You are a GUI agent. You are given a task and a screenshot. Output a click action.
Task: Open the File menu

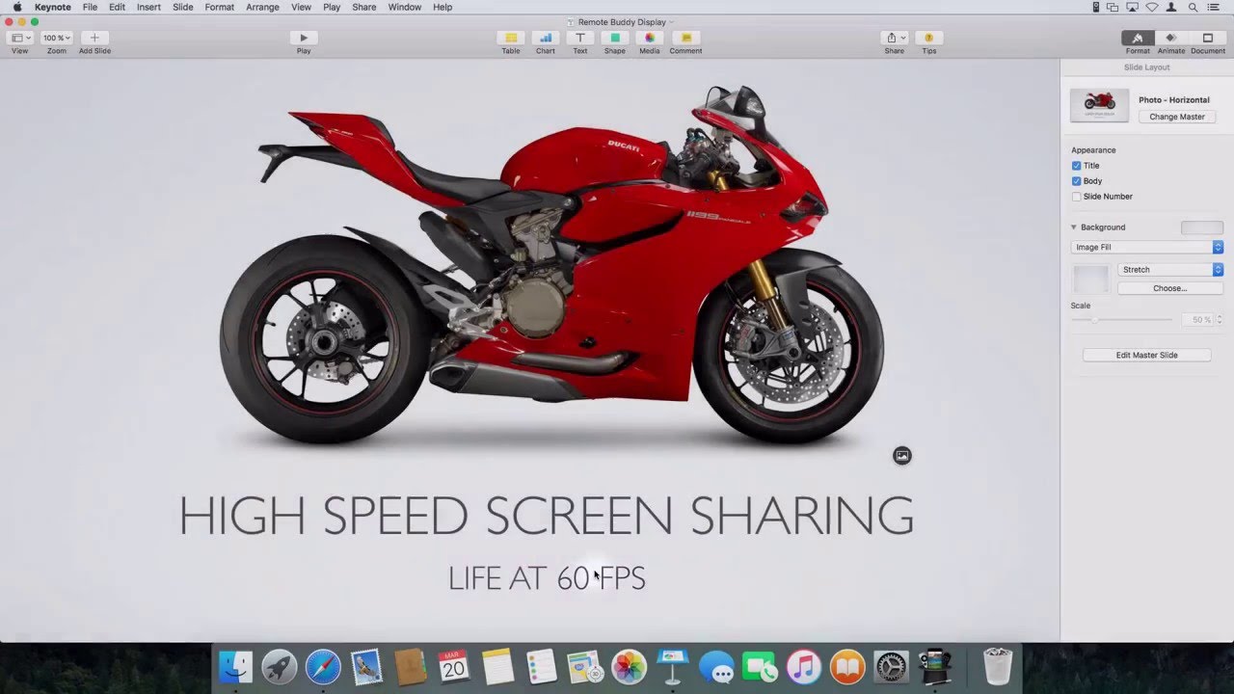pos(90,7)
